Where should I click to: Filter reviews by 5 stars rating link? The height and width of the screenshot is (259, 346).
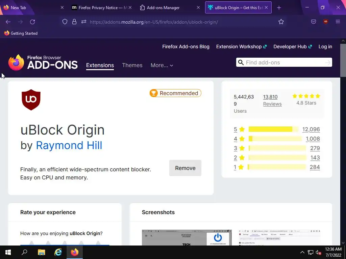pos(236,129)
